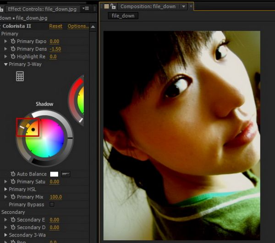Open the Composition file_down dropdown arrow
Image resolution: width=275 pixels, height=243 pixels.
183,6
